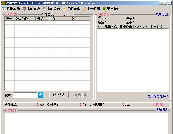Screen dimensions: 173x134
Task: Click the 剩余数量 column header
Action: coord(126,27)
